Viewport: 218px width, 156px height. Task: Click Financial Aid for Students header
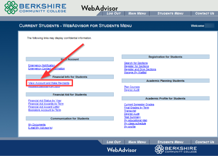pyautogui.click(x=70, y=94)
